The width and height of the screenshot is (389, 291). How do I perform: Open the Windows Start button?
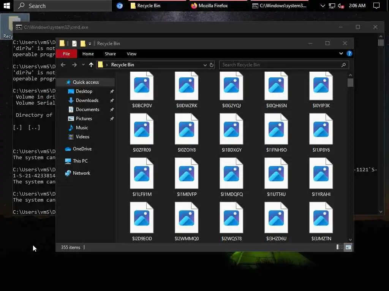point(7,6)
